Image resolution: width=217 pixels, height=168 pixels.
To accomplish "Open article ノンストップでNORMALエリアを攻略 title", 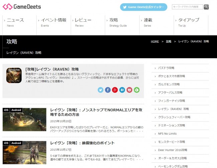I will 96,112.
